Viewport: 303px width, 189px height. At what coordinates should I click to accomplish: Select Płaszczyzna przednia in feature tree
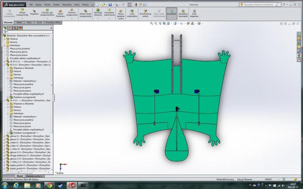(x=20, y=49)
